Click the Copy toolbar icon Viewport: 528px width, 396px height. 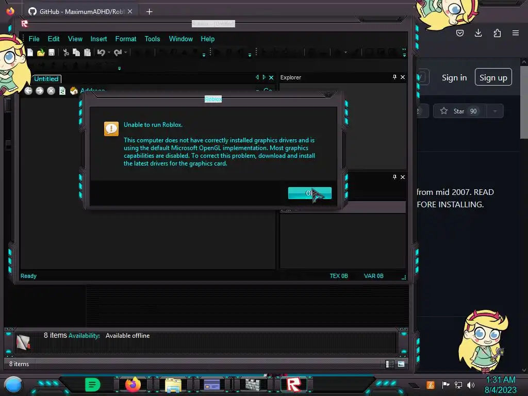coord(76,53)
